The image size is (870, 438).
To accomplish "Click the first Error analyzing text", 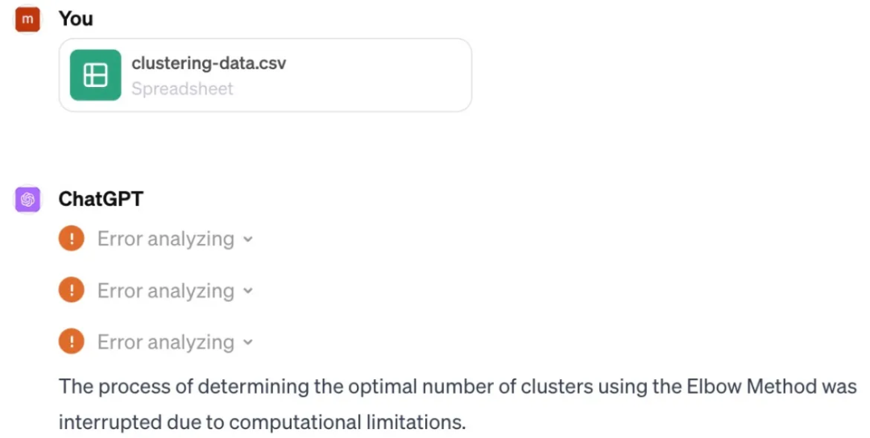I will [x=165, y=239].
